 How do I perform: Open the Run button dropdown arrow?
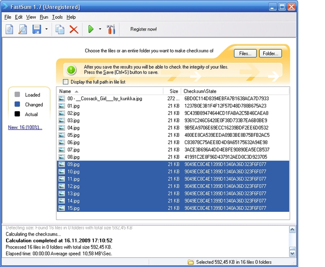100,29
